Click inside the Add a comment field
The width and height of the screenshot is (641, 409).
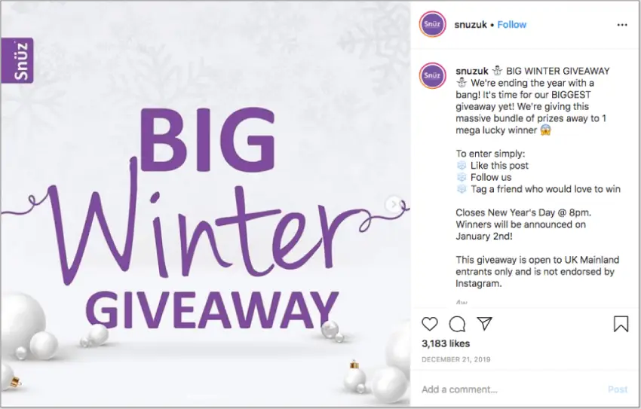coord(511,389)
